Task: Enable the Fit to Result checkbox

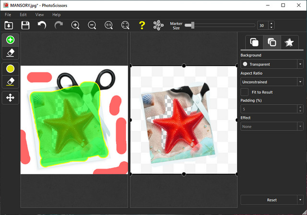Action: [x=245, y=92]
